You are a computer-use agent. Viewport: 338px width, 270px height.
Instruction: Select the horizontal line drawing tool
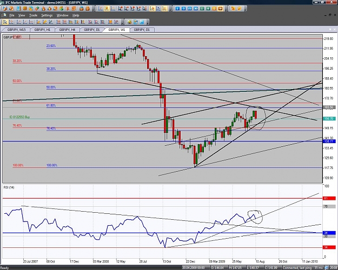click(x=31, y=22)
